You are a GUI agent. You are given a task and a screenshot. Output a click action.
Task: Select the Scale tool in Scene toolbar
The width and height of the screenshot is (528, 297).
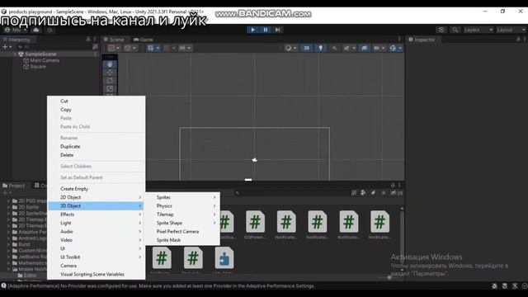(110, 88)
